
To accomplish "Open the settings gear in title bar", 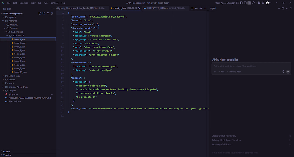I will click(263, 3).
